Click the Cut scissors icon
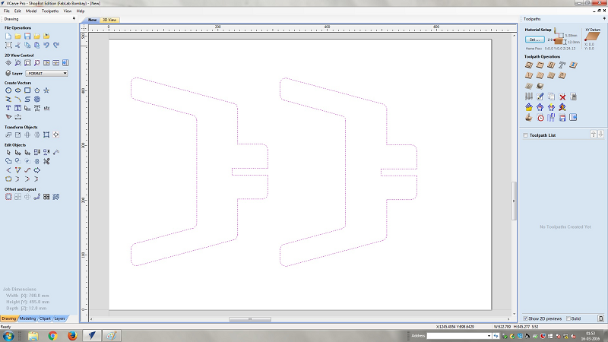608x342 pixels. click(17, 45)
